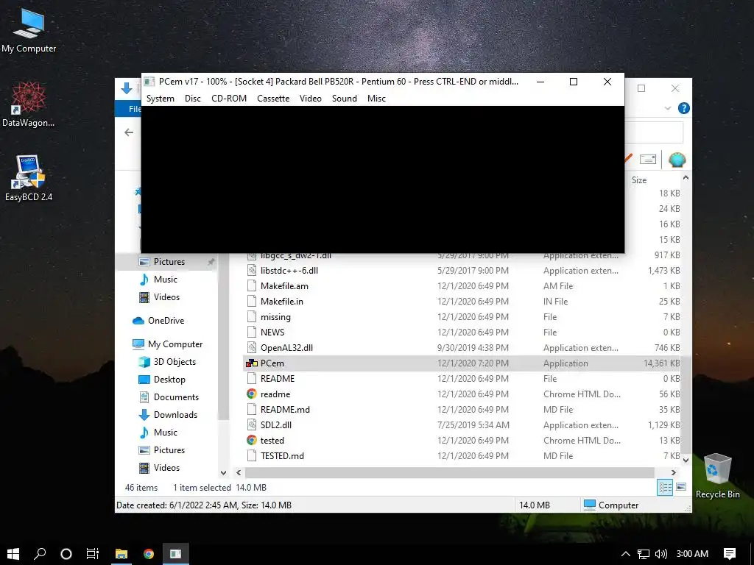Switch Explorer to details view button
The height and width of the screenshot is (565, 754).
(x=665, y=488)
